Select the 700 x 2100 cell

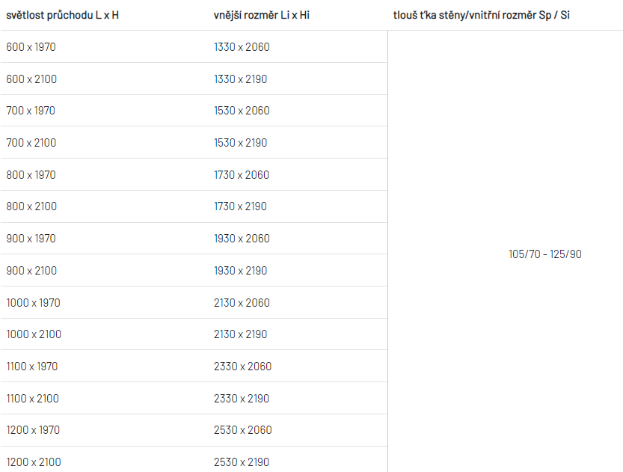point(31,143)
